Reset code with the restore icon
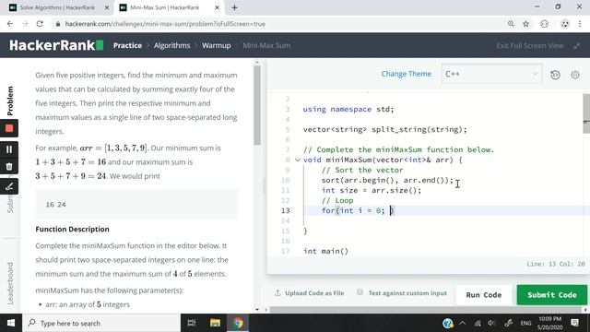This screenshot has height=332, width=590. coord(555,75)
